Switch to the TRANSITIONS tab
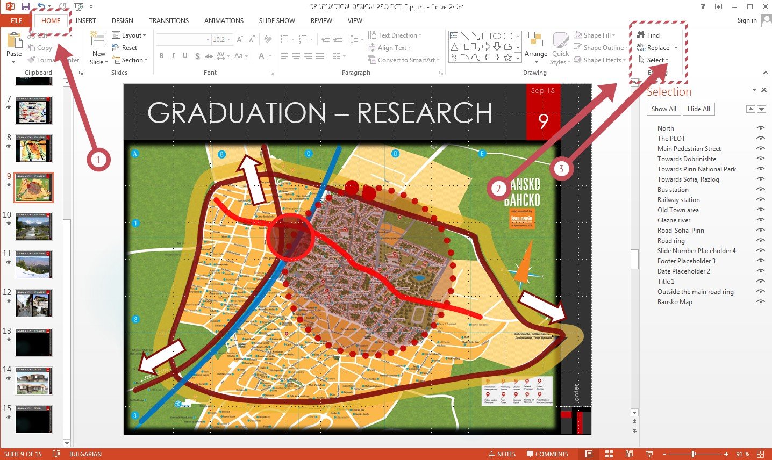Image resolution: width=772 pixels, height=460 pixels. tap(169, 21)
